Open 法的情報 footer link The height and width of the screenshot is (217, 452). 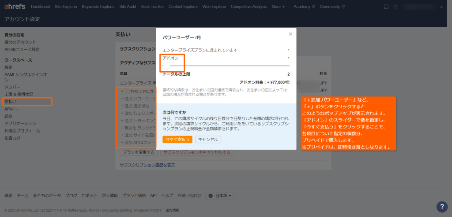pos(172,210)
